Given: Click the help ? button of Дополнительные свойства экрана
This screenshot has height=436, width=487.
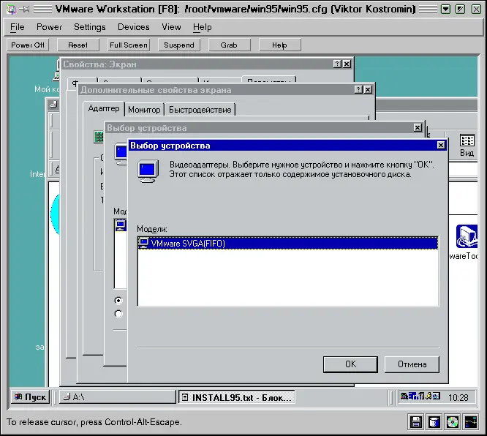Looking at the screenshot, I should 358,90.
